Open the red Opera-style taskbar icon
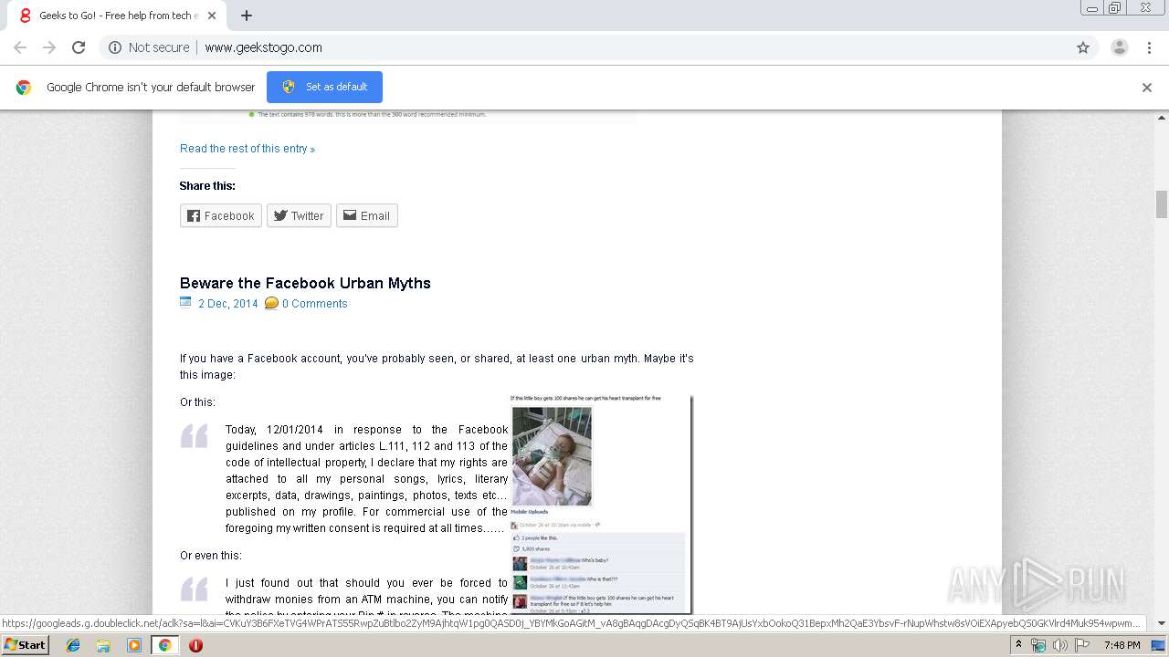 pyautogui.click(x=195, y=645)
